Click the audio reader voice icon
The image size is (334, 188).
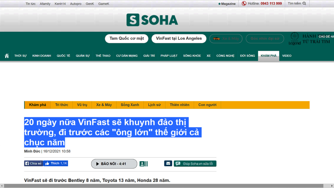[144, 164]
